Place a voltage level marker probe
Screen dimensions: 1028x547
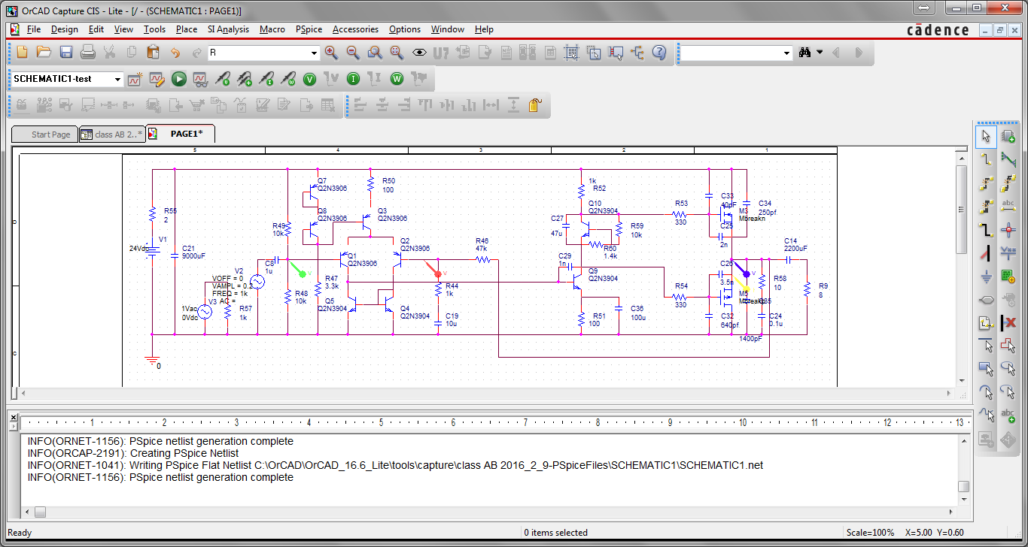click(222, 79)
